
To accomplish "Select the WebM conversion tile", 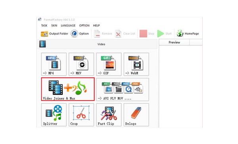I will [x=136, y=64].
